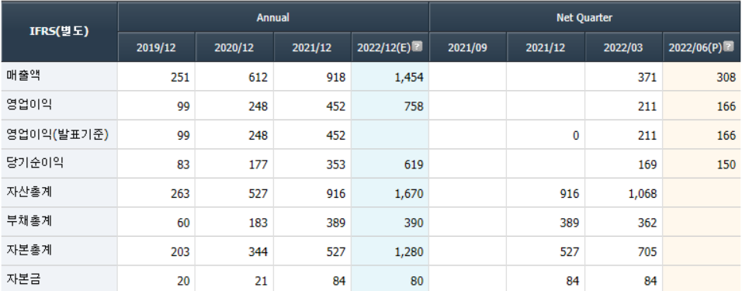
Task: Select the Annual header group
Action: 273,18
